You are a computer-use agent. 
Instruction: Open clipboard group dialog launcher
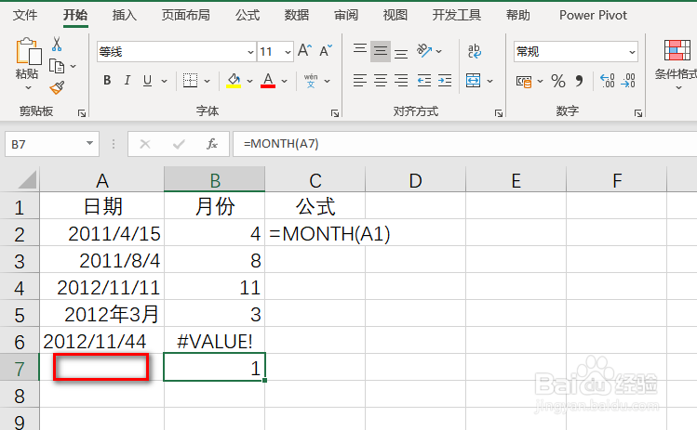point(82,113)
